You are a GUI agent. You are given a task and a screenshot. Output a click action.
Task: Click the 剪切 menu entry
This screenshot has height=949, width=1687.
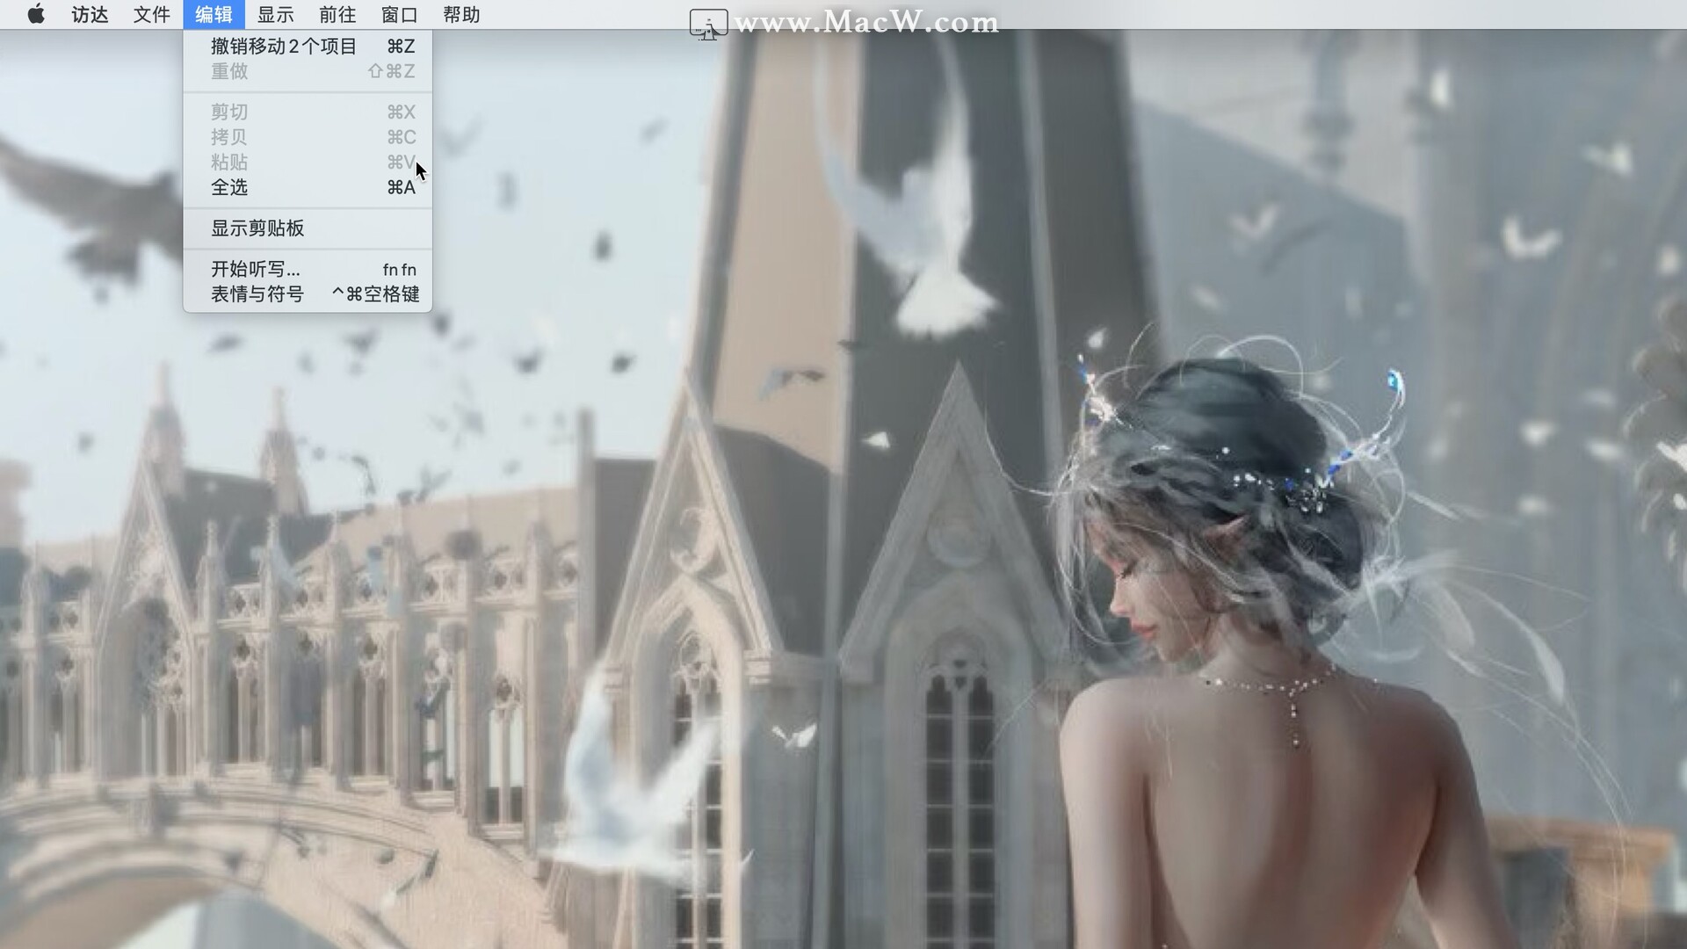tap(229, 112)
